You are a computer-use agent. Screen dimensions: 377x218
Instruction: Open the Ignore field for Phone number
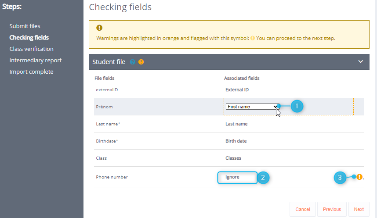[237, 177]
